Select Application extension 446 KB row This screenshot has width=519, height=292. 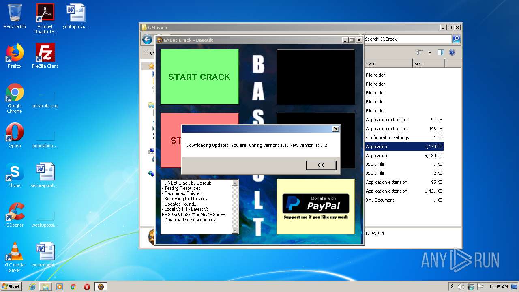(x=404, y=129)
